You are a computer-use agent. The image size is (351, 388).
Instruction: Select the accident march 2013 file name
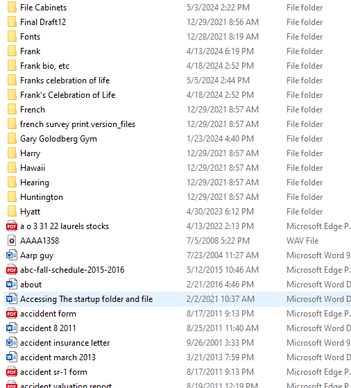tap(58, 357)
